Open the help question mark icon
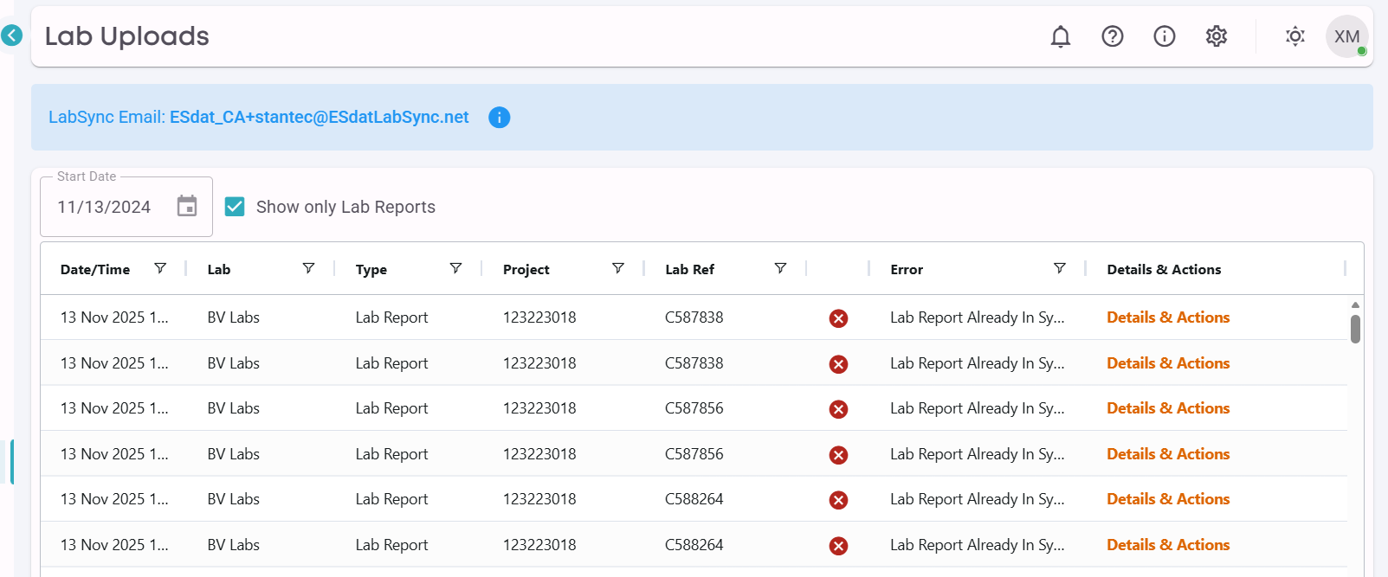1388x577 pixels. coord(1113,36)
